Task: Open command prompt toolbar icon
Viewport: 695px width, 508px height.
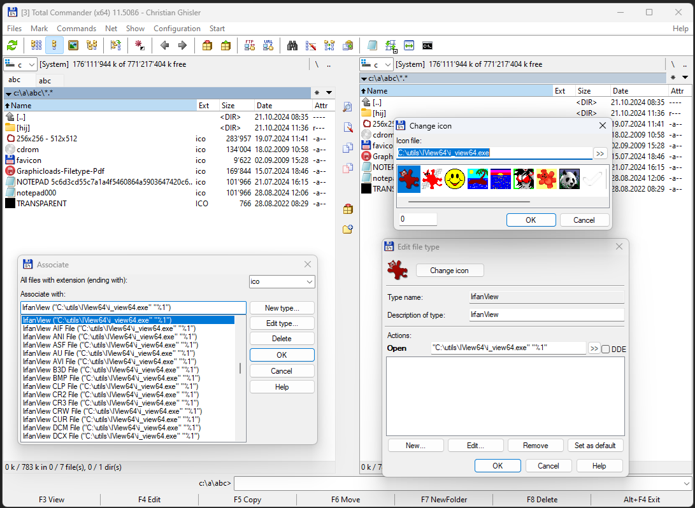Action: point(427,45)
